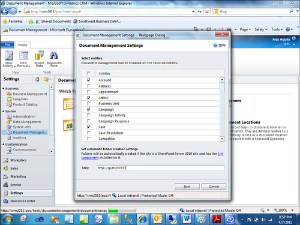Check the Campaign Activity checkbox
300x225 pixels.
(x=88, y=115)
